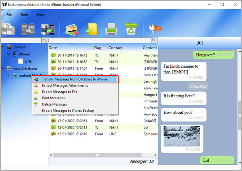The image size is (242, 171).
Task: Click the Contact column header
Action: [115, 48]
